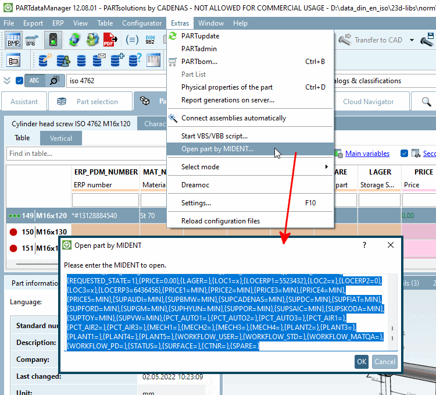
Task: Open the Window menu
Action: click(211, 23)
